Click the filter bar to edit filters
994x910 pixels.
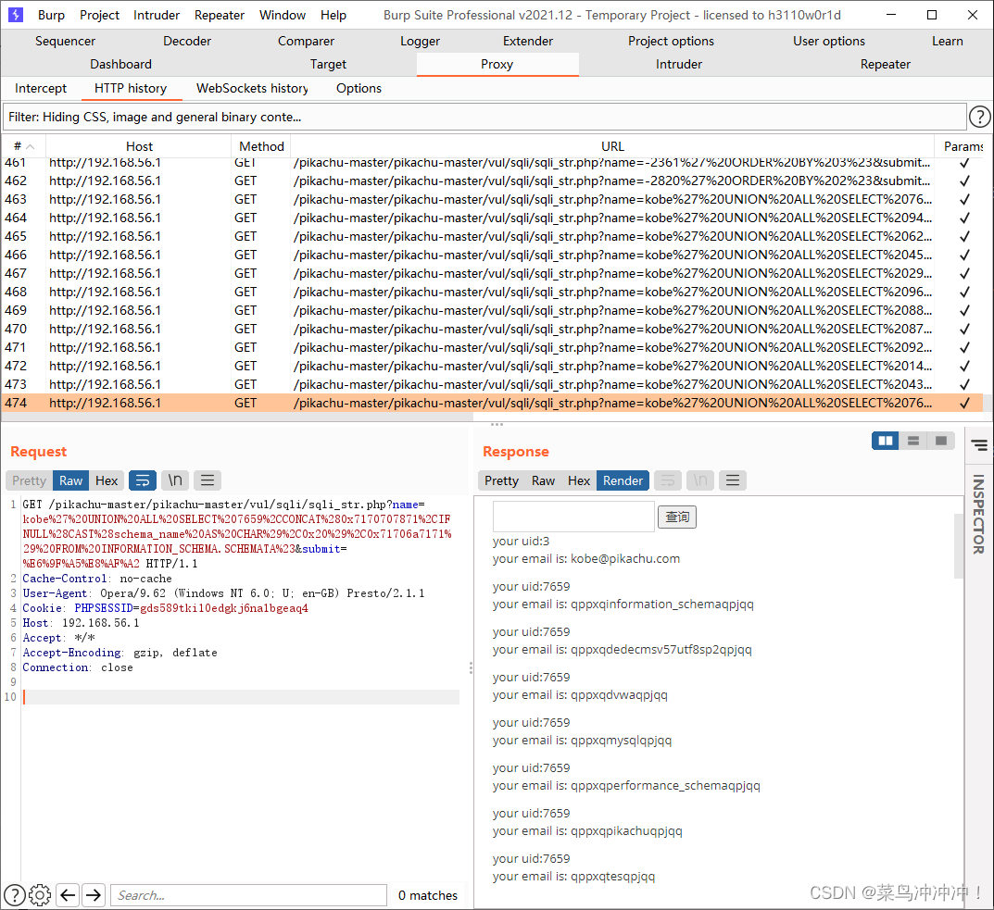point(484,117)
